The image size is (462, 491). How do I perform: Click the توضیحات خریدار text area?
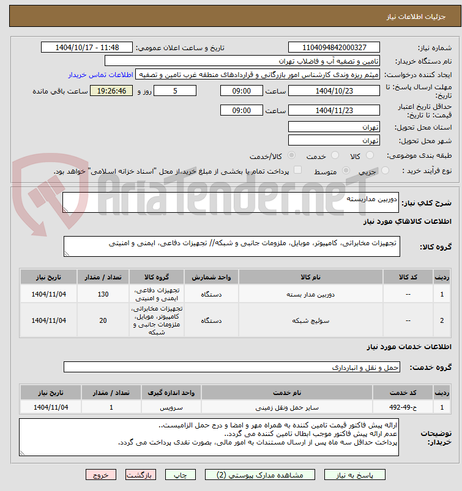tap(209, 437)
